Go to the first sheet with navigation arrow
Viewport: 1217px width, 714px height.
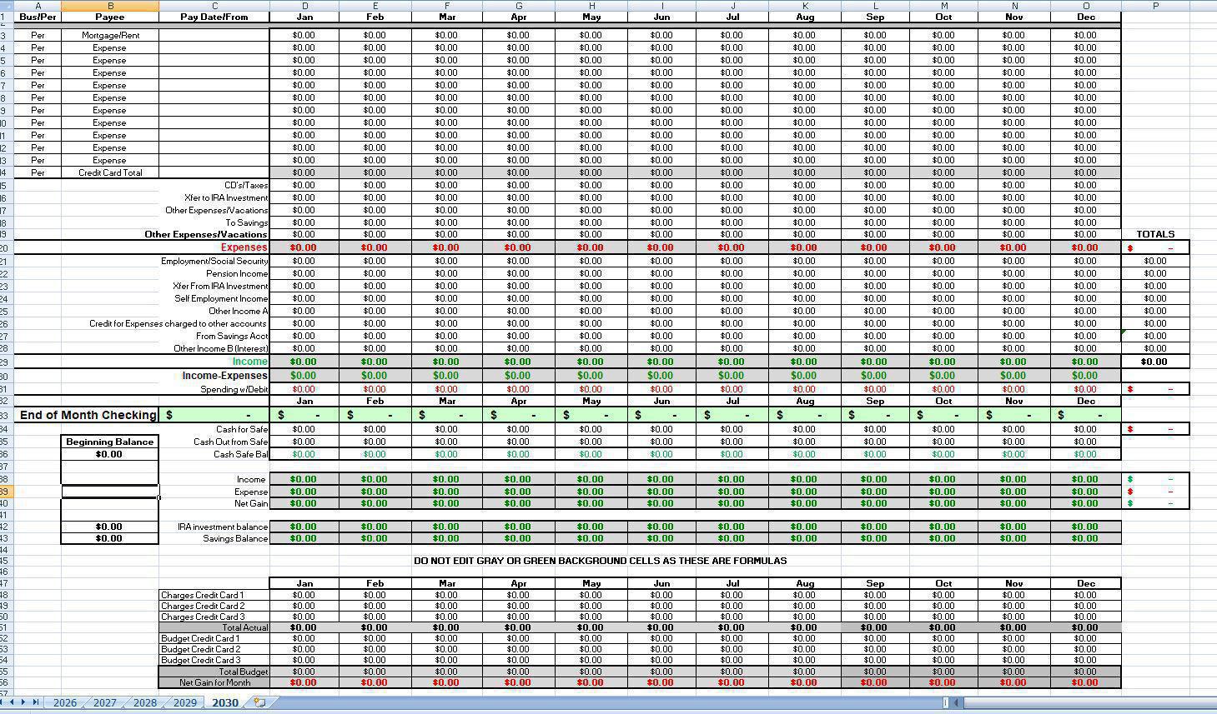coord(3,702)
